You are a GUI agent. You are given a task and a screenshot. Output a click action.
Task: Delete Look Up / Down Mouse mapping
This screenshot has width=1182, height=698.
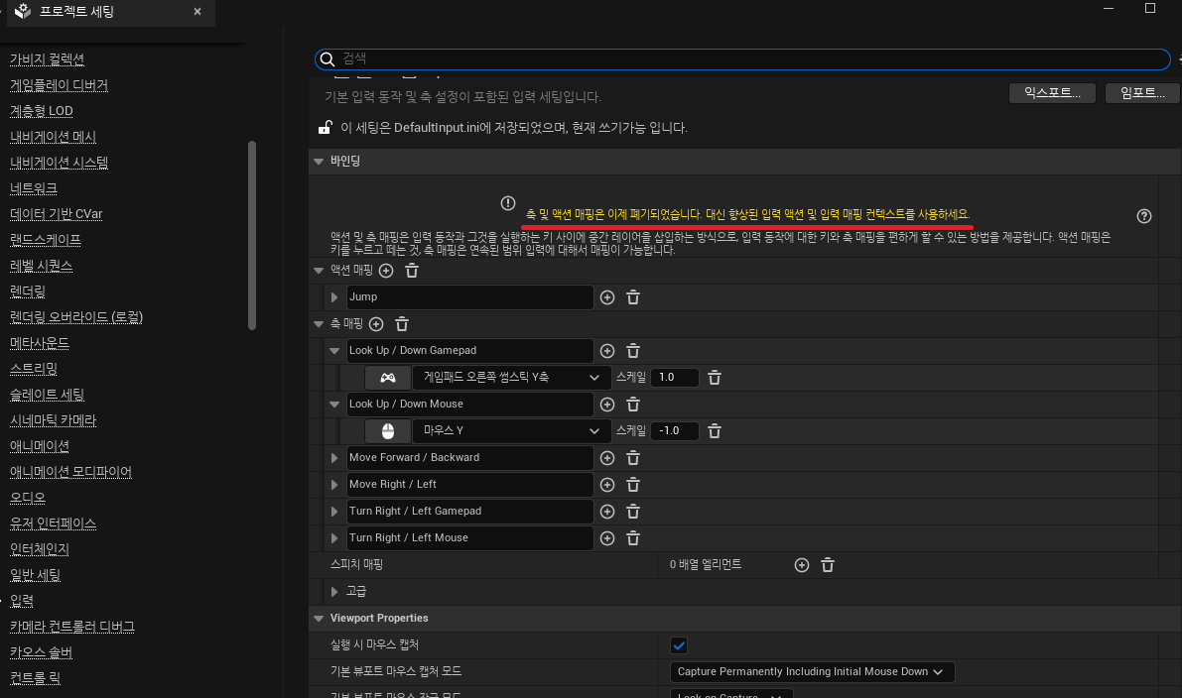pos(633,405)
